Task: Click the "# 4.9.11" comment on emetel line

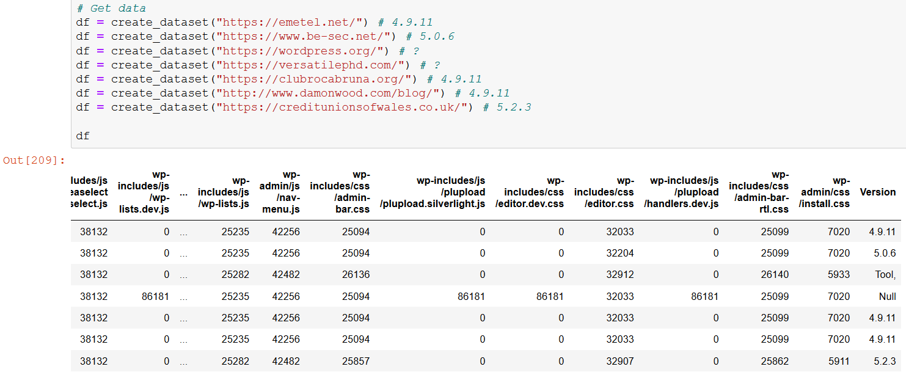Action: point(406,23)
